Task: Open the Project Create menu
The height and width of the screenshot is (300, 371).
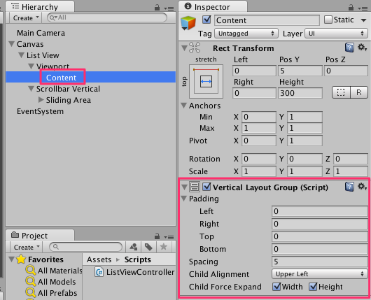Action: click(27, 247)
